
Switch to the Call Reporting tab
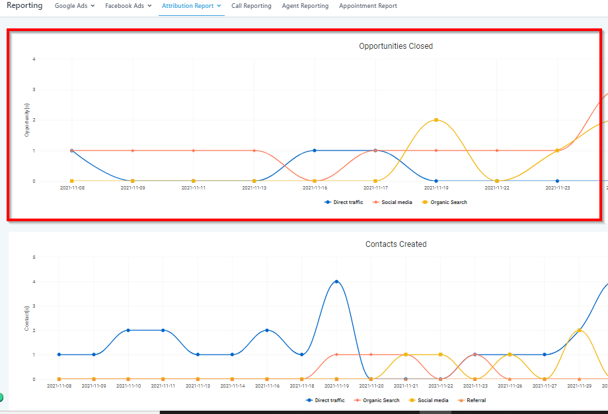pos(251,6)
